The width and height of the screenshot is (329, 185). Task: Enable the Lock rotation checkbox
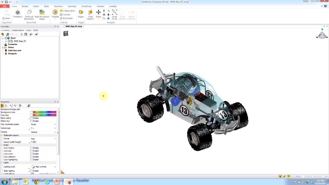(x=32, y=148)
